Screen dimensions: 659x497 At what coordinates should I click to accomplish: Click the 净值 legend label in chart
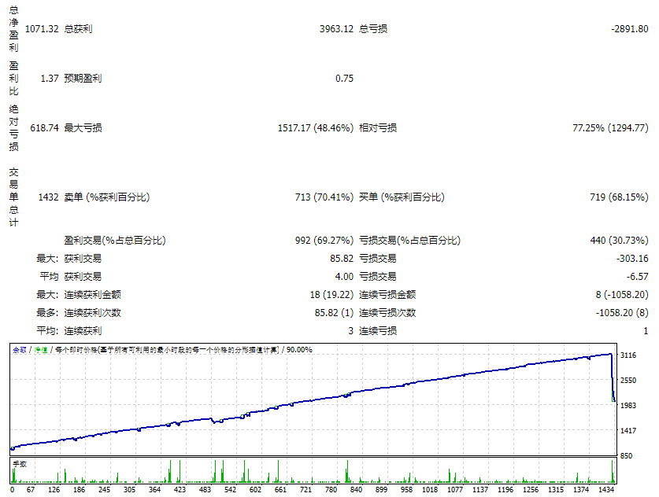pyautogui.click(x=41, y=350)
